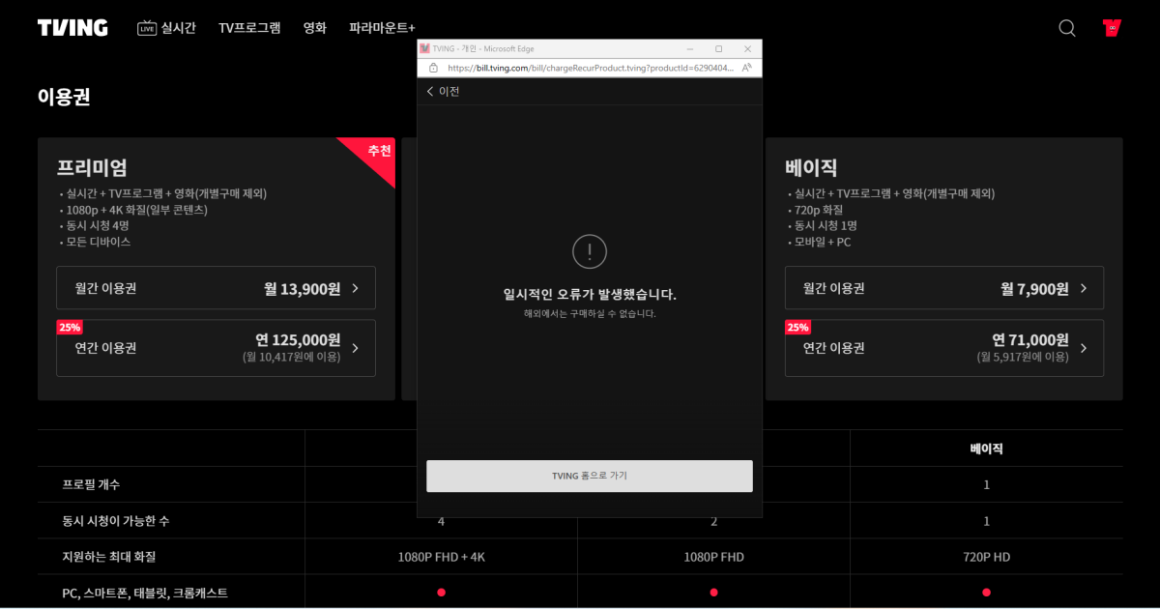The image size is (1160, 609).
Task: Click the 720P HD table cell
Action: tap(986, 557)
